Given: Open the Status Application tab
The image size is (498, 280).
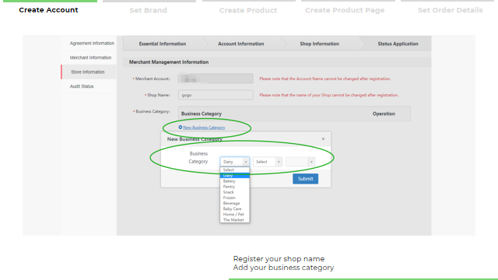Looking at the screenshot, I should pyautogui.click(x=398, y=44).
